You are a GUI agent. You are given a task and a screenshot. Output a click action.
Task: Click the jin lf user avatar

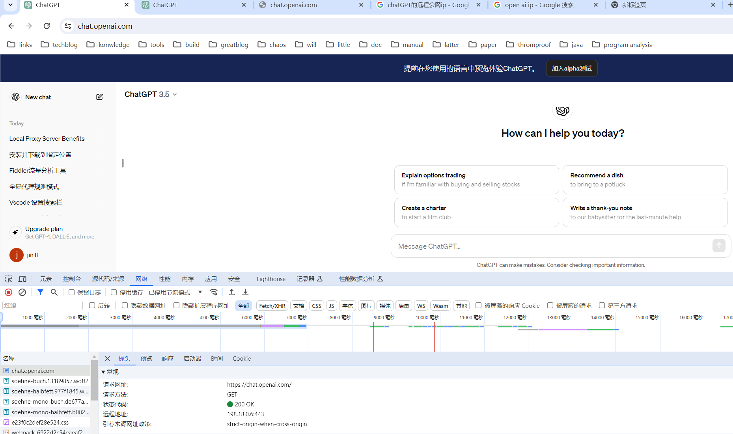[17, 255]
